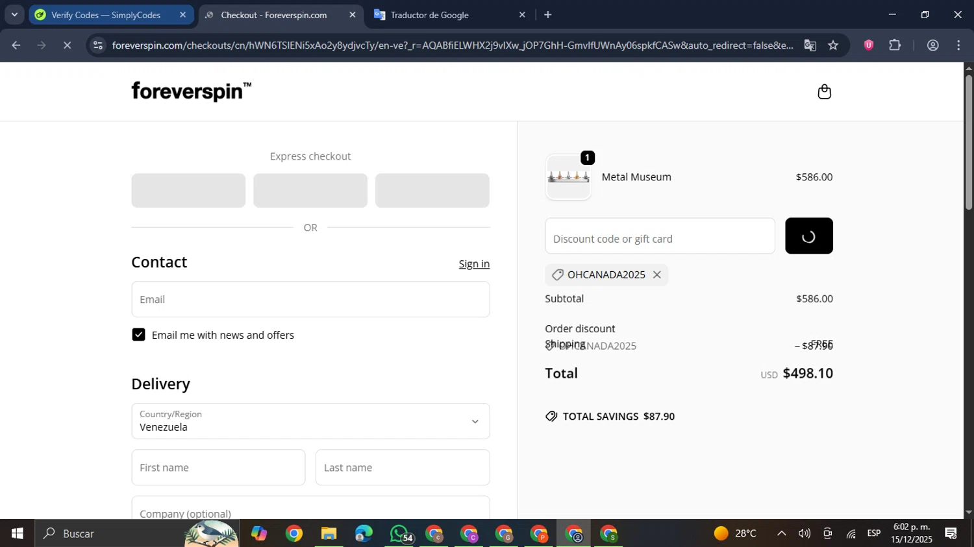The image size is (974, 547).
Task: Open the browser extensions puzzle icon
Action: [895, 45]
